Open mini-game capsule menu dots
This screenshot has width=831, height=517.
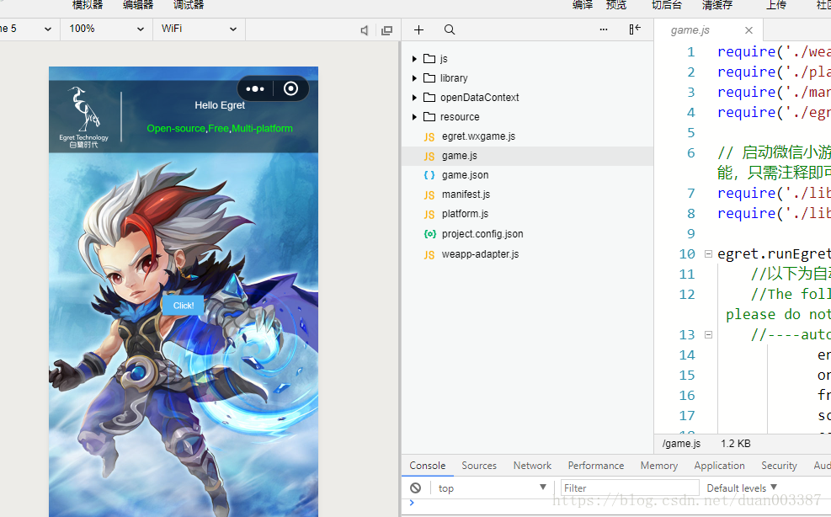(x=255, y=88)
